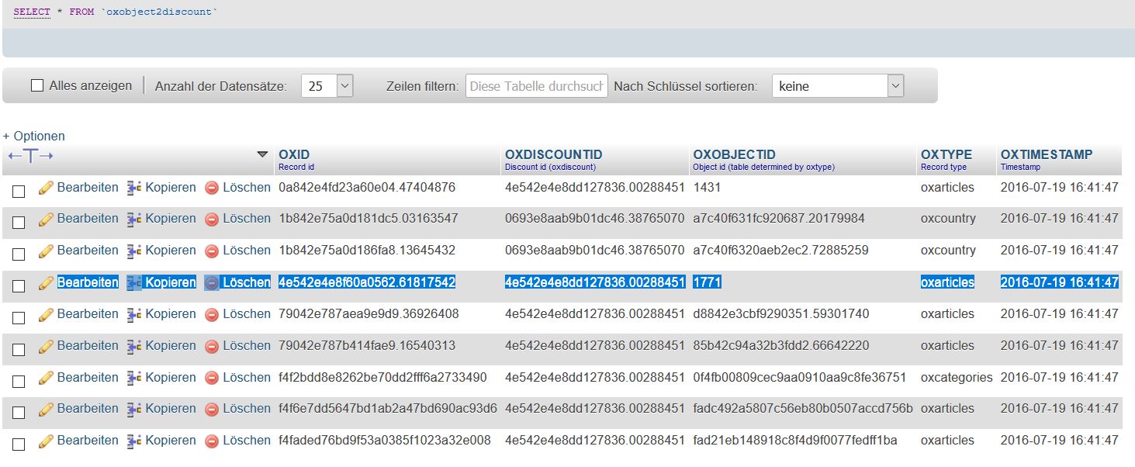This screenshot has height=467, width=1135.
Task: Select cell 'fad21eb148918c8f4d9f0077fedff1ba'
Action: [x=795, y=441]
